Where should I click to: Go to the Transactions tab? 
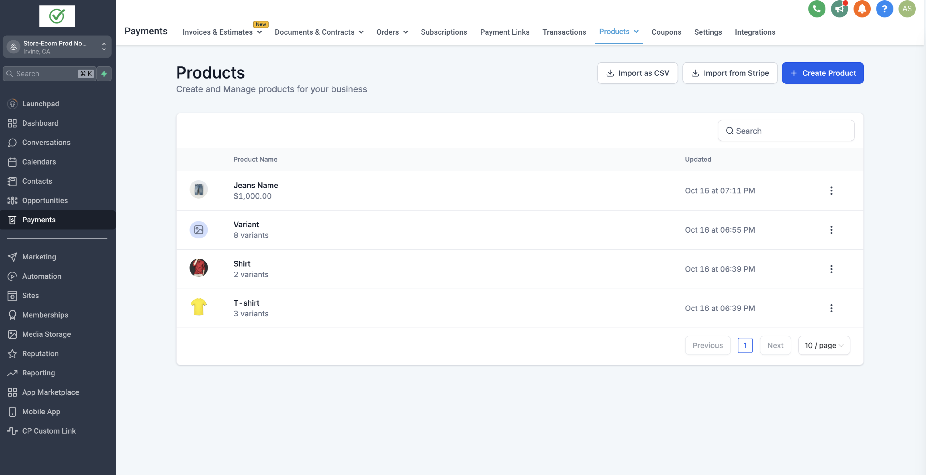tap(564, 32)
